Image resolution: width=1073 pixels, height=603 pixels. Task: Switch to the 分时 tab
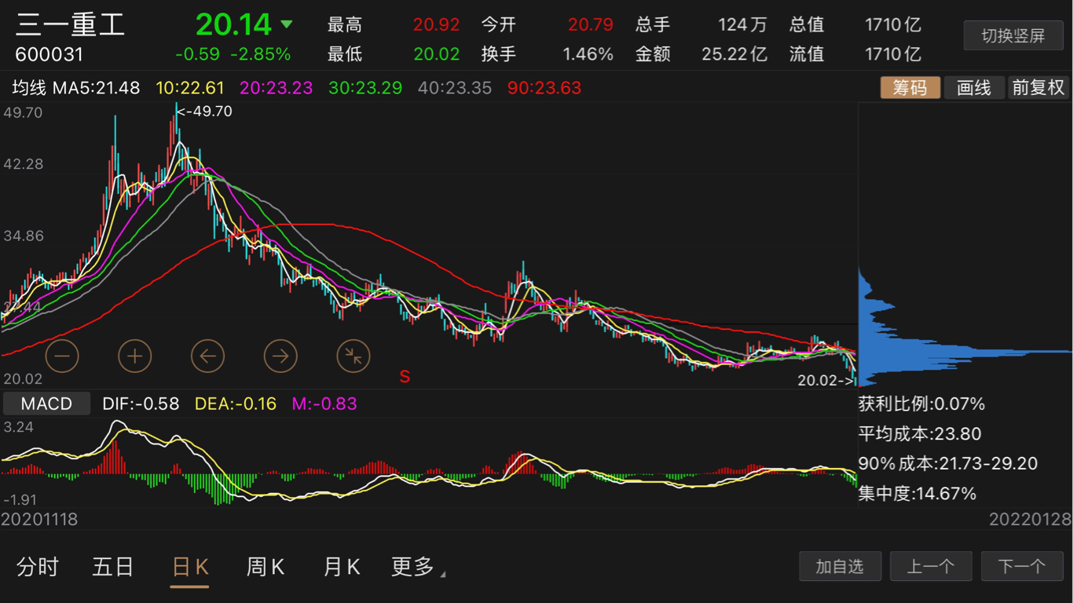pos(38,567)
